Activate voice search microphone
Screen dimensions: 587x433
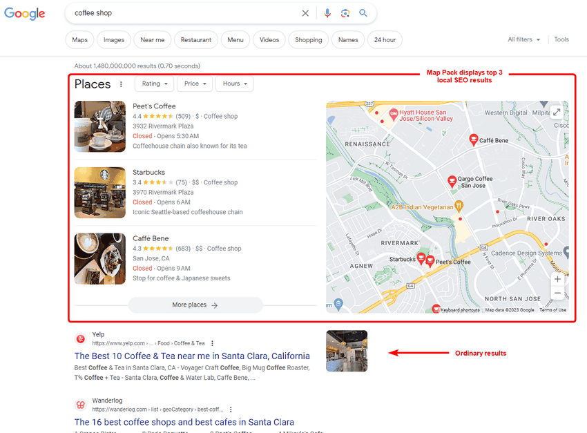(x=327, y=13)
